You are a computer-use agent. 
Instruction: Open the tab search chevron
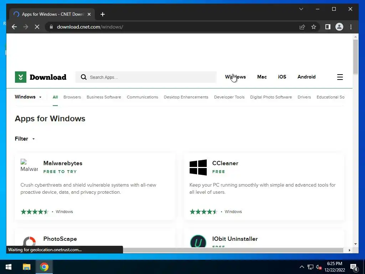click(x=301, y=9)
